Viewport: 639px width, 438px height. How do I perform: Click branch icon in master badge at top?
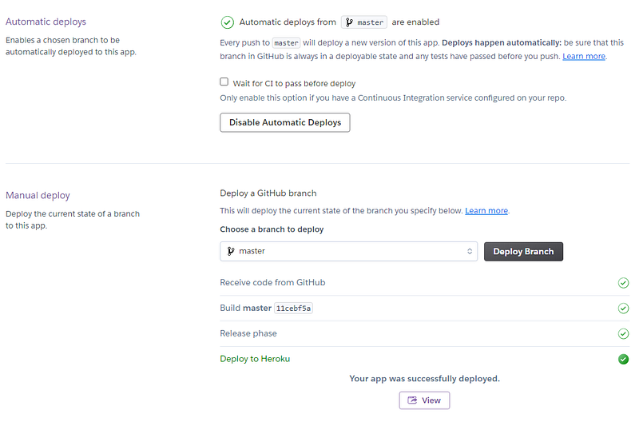click(x=349, y=22)
